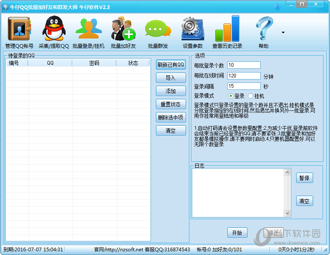330x255 pixels.
Task: Sort by the 状态 column header
Action: [x=133, y=63]
